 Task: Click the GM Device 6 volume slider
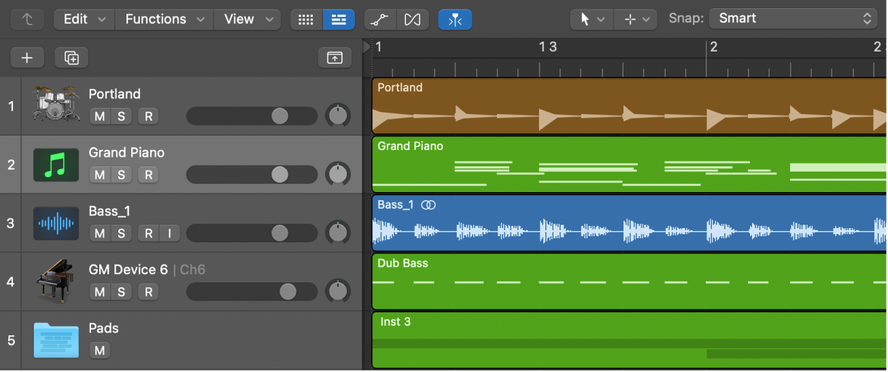coord(252,292)
